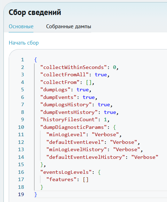Image resolution: width=167 pixels, height=202 pixels.
Task: Click the Начать сбор link
Action: (24, 43)
